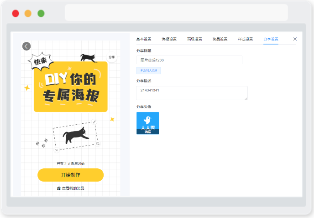Click the yellow macOS window dot
This screenshot has height=218, width=314.
click(x=28, y=14)
